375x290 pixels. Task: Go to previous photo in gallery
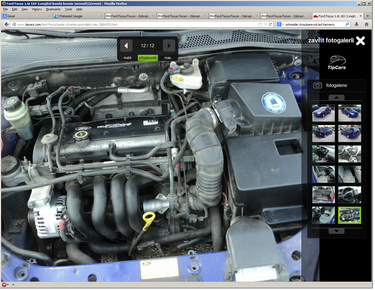[x=126, y=46]
